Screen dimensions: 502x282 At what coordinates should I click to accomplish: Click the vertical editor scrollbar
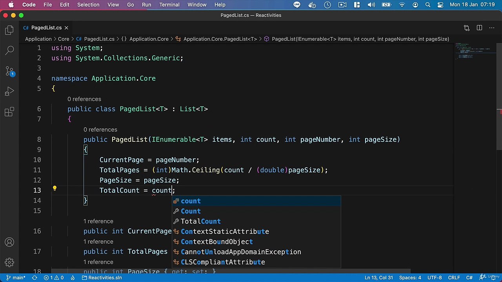(499, 96)
